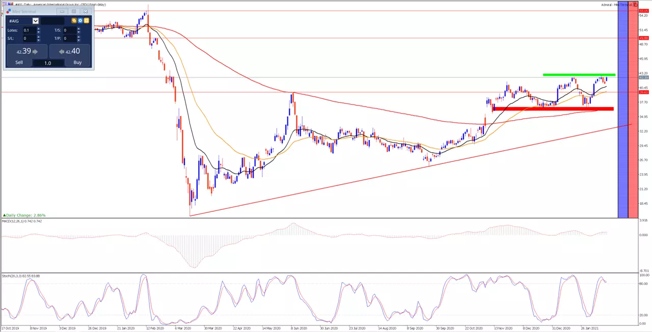The image size is (652, 332).
Task: Increase the S/L value with the up arrow
Action: click(39, 37)
